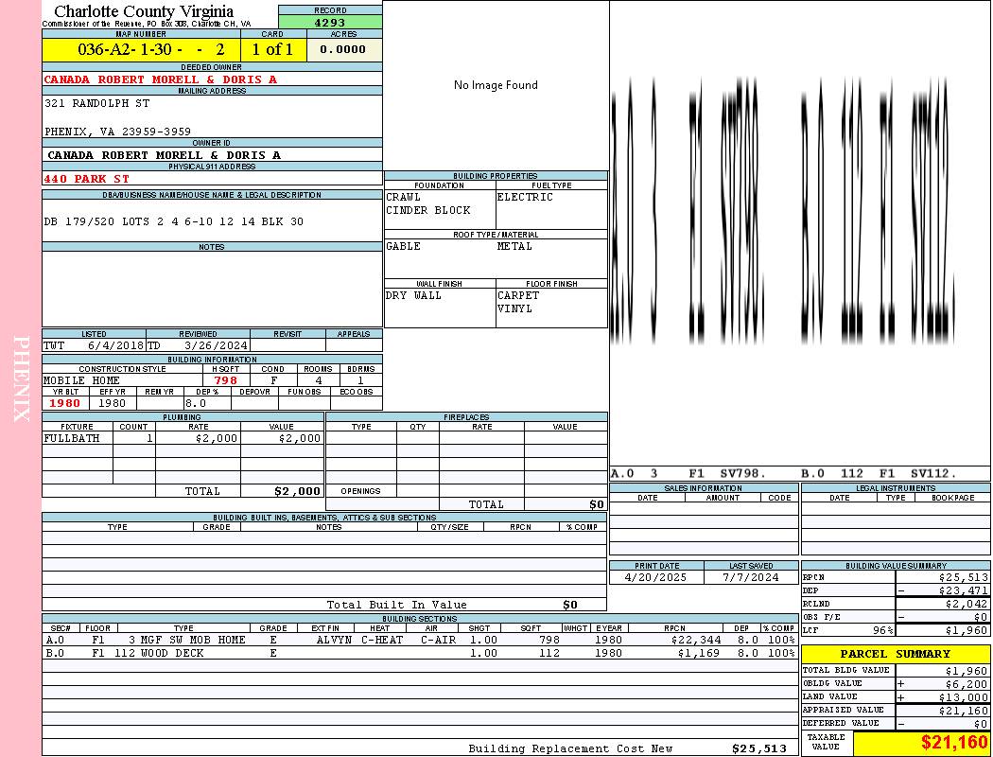The width and height of the screenshot is (993, 757).
Task: Select the map number 036-A2-1-30 field
Action: [x=141, y=49]
